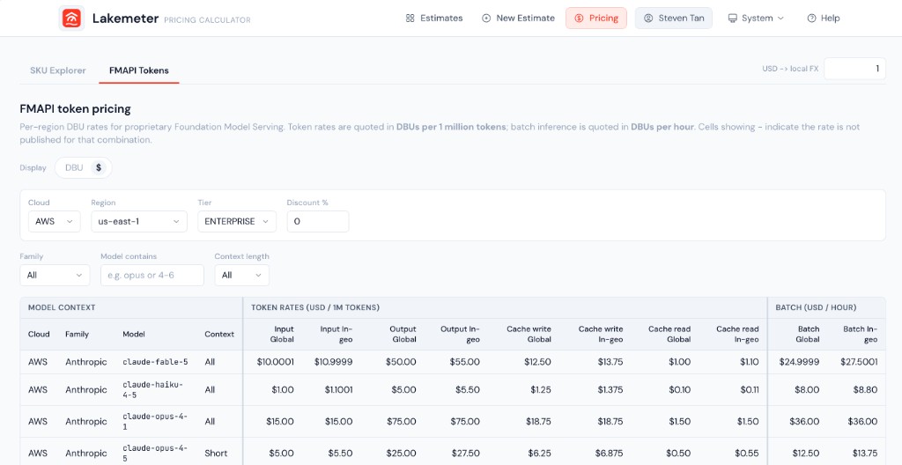Open the Family filter dropdown
Screen dimensions: 902x465
[x=55, y=275]
